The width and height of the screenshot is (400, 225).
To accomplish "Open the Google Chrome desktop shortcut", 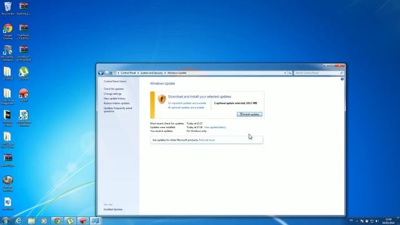I will tap(7, 31).
